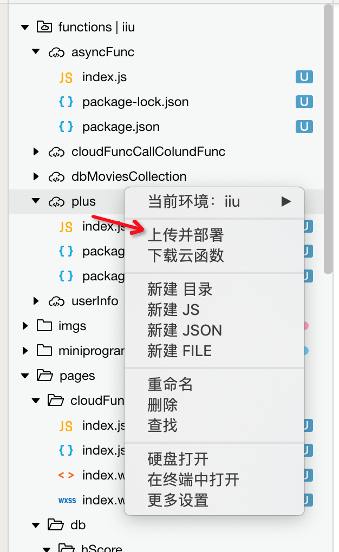The image size is (339, 552).
Task: Choose 上传并部署 from context menu
Action: pos(186,235)
